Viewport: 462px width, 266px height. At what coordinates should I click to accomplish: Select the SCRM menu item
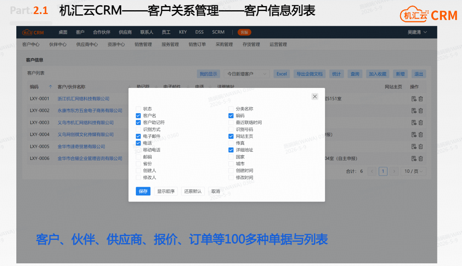click(218, 32)
